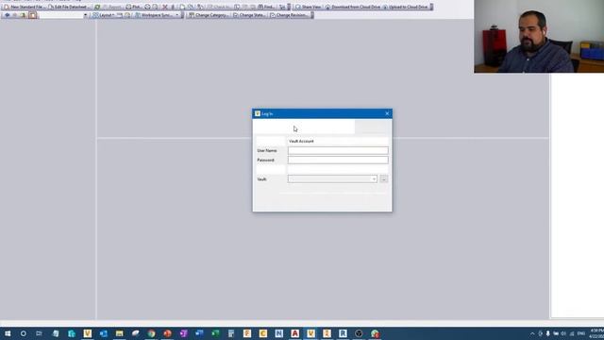The image size is (604, 340).
Task: Open PowerPoint from the taskbar
Action: (x=168, y=333)
